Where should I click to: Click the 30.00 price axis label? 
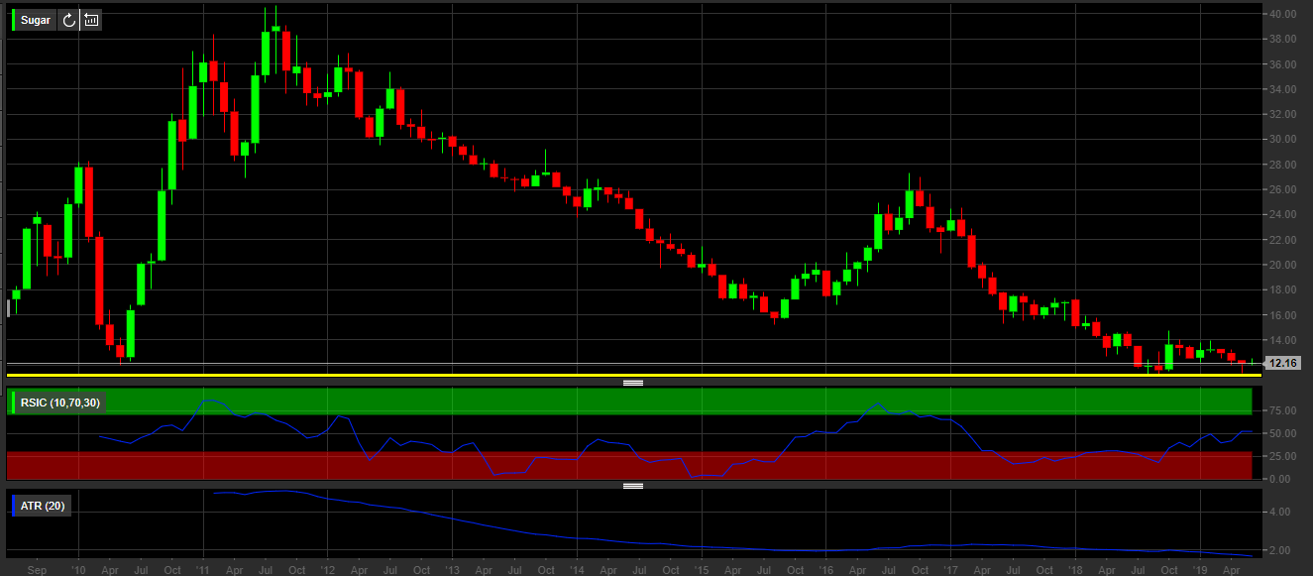click(1282, 140)
